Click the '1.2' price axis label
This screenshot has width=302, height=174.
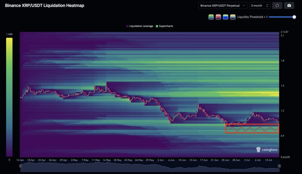282,111
